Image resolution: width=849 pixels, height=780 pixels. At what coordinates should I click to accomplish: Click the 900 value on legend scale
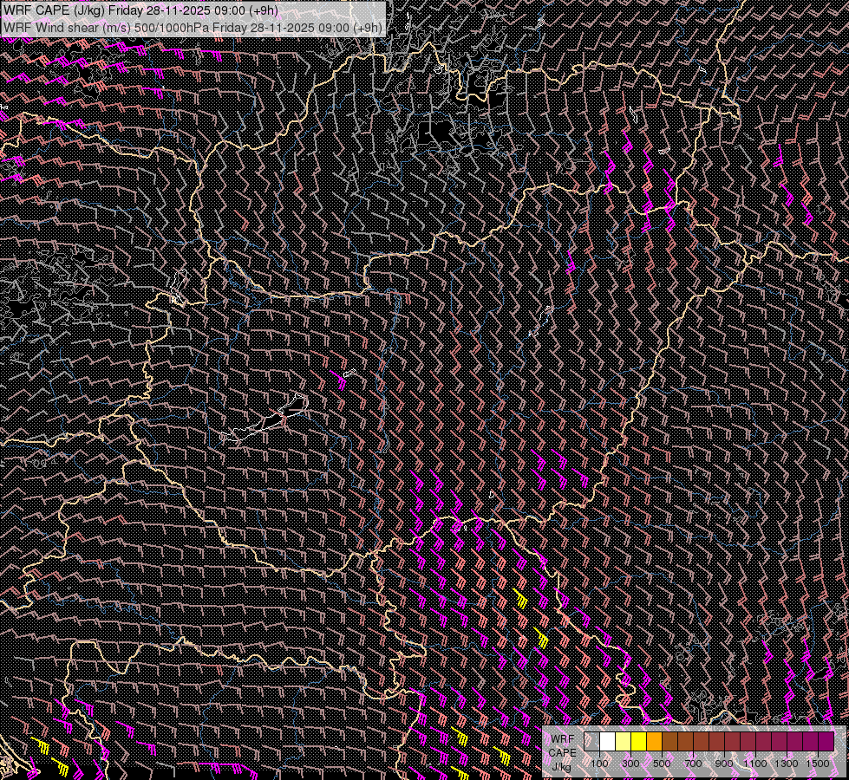pos(724,764)
